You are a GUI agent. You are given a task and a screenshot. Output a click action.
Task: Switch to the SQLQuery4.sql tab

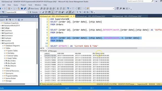pos(91,16)
